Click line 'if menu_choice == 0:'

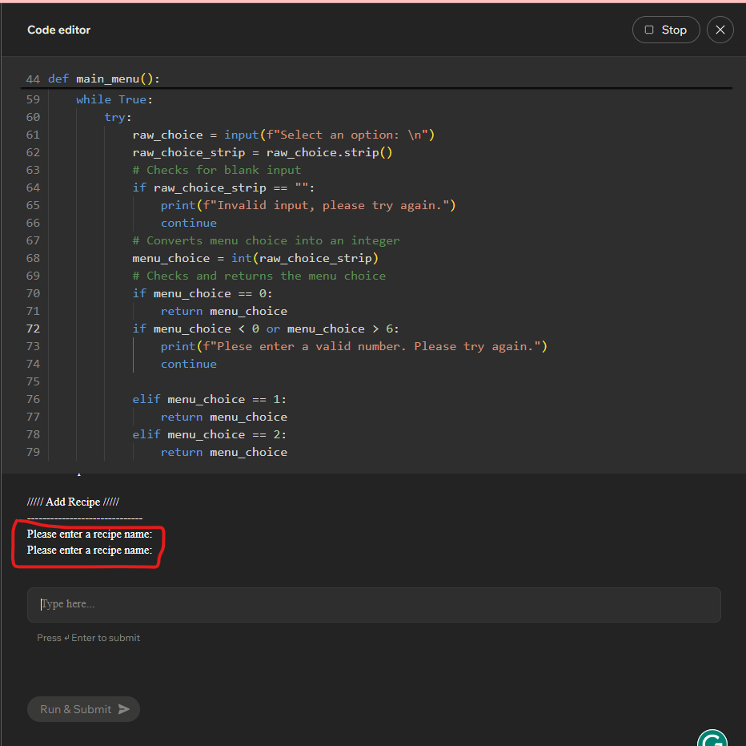(203, 293)
